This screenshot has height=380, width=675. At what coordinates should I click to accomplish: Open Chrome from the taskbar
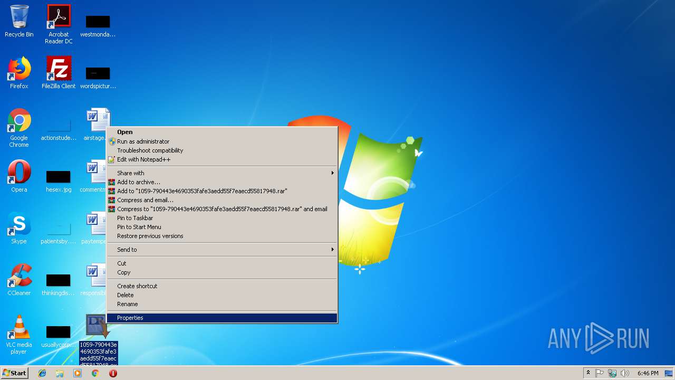95,373
